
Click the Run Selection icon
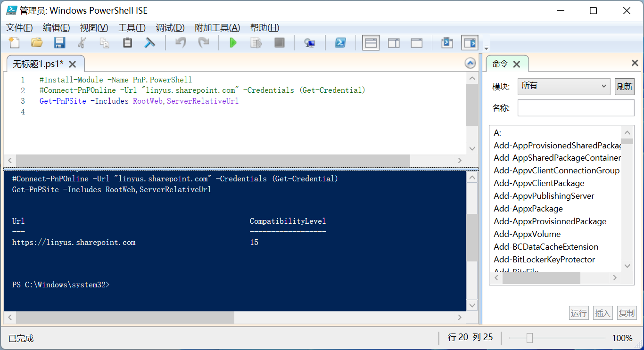(x=256, y=43)
